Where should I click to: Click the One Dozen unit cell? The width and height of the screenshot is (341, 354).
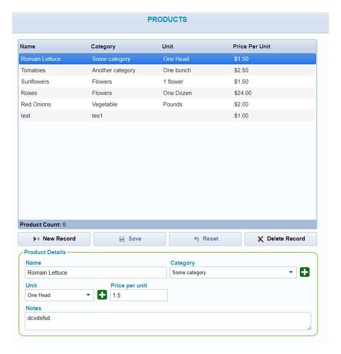coord(177,93)
